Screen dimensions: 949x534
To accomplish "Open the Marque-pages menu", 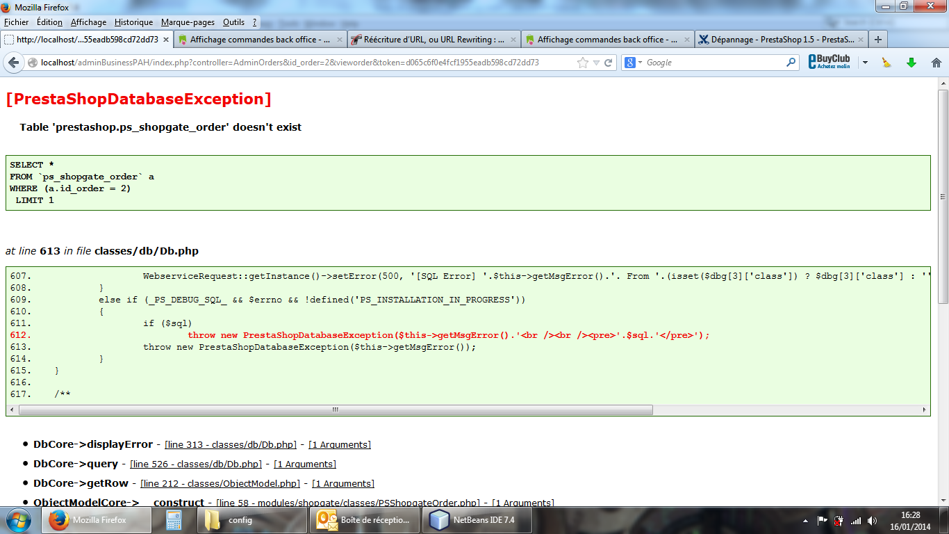I will click(x=188, y=22).
